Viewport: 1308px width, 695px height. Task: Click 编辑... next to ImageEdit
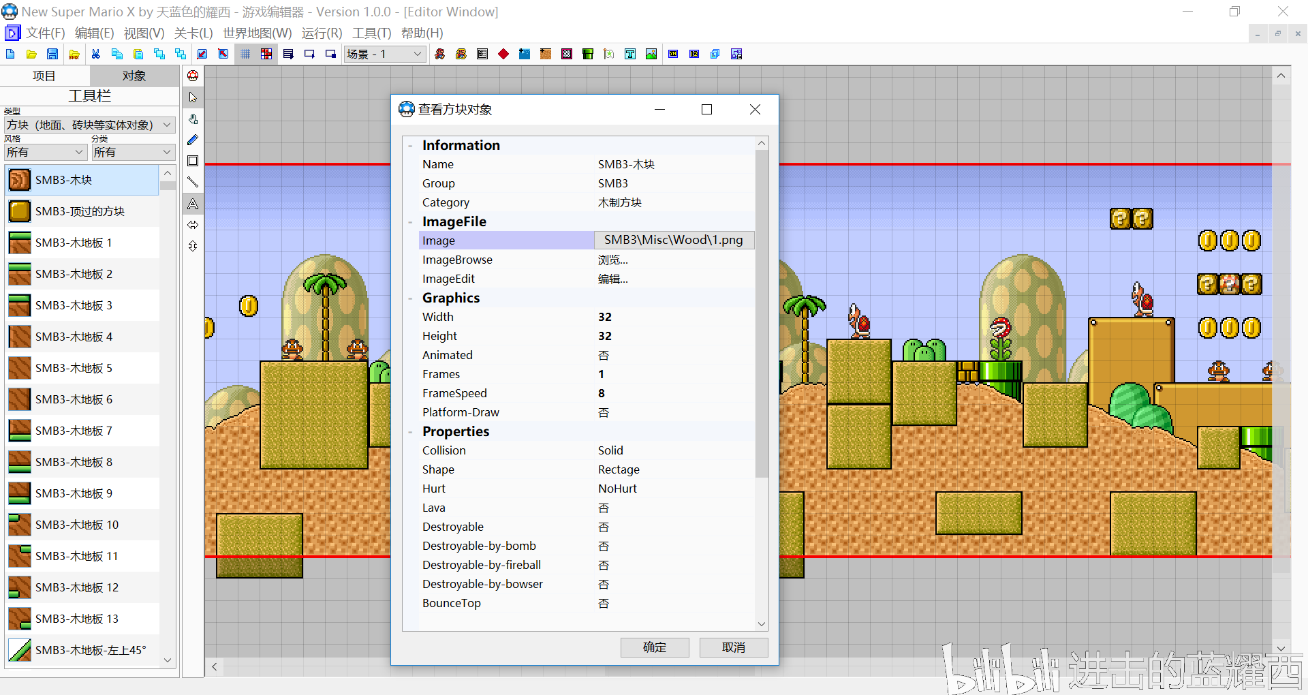[x=612, y=279]
